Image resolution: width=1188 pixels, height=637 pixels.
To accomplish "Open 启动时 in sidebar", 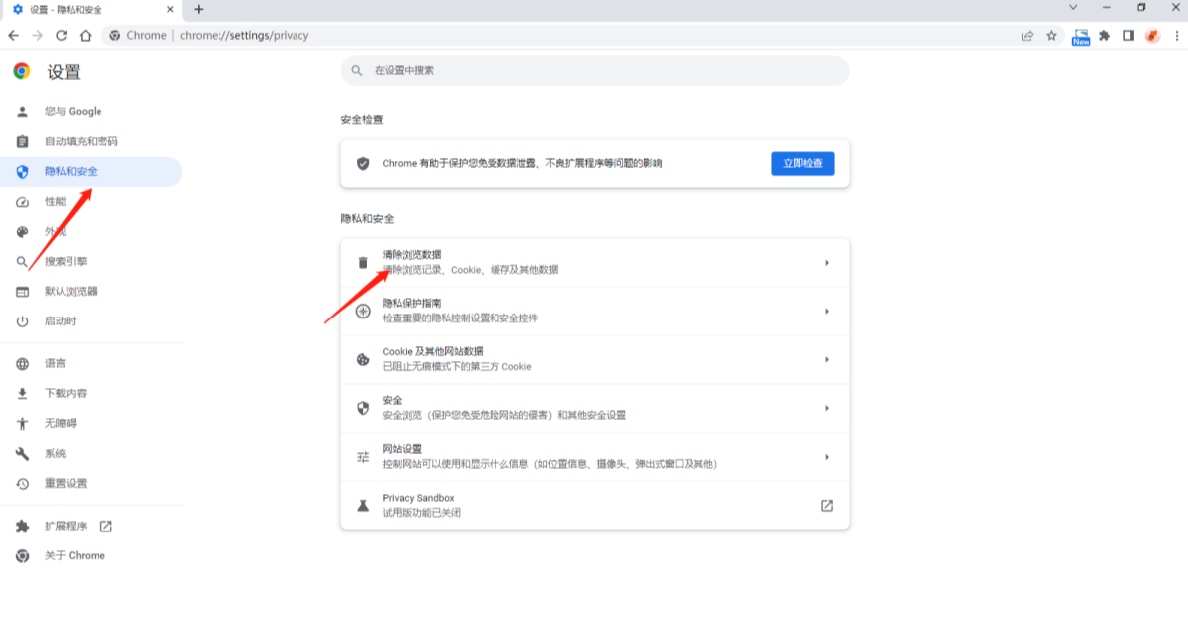I will click(x=91, y=321).
